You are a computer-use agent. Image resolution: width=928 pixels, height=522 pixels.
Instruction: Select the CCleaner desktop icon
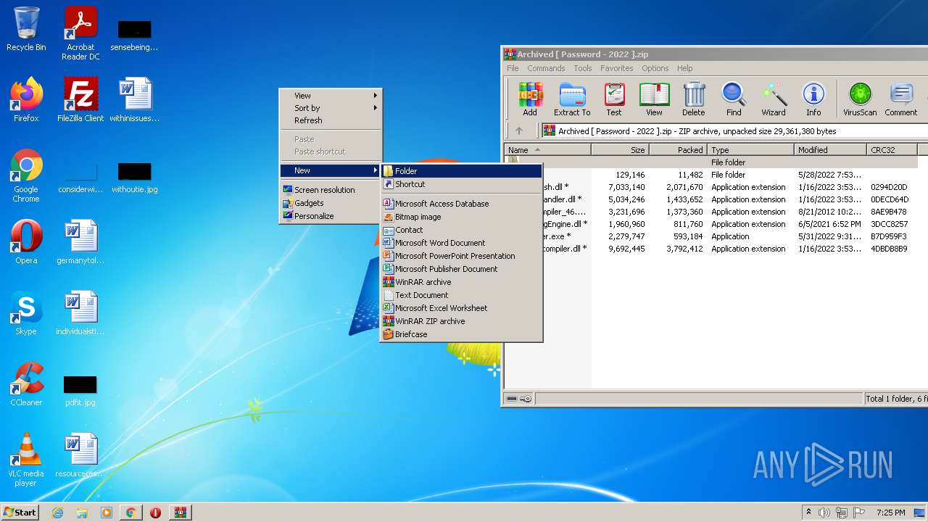coord(26,384)
